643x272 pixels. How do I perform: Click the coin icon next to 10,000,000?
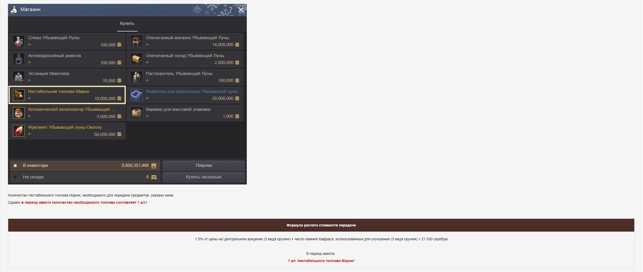click(x=119, y=99)
